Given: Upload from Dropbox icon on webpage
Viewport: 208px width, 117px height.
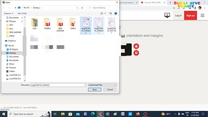Looking at the screenshot, I should (136, 53).
